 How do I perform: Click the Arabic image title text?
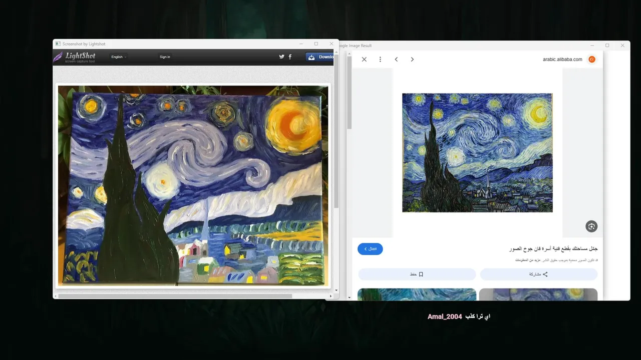(x=553, y=248)
